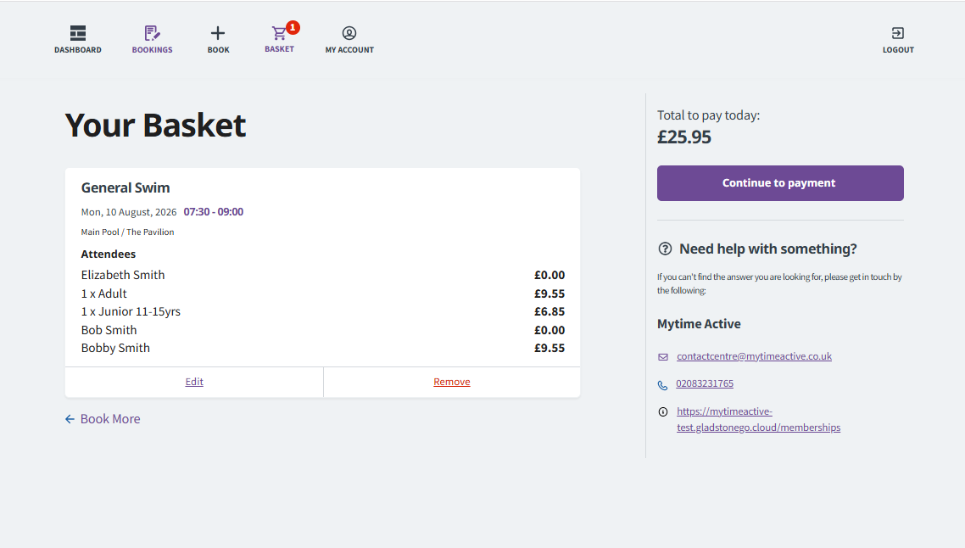Select the LOGOUT menu label

898,50
